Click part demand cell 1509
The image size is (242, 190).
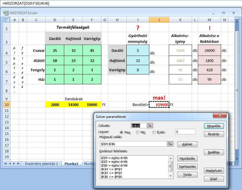180,50
